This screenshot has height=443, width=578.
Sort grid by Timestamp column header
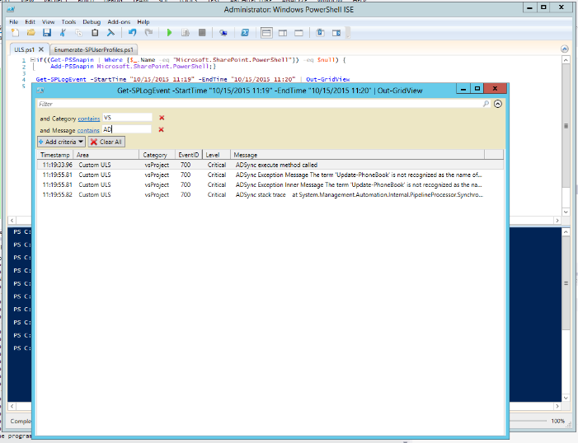point(55,155)
